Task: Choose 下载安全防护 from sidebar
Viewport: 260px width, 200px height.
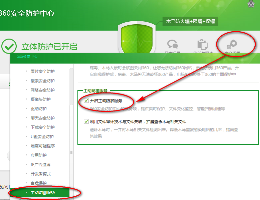Action: point(42,127)
